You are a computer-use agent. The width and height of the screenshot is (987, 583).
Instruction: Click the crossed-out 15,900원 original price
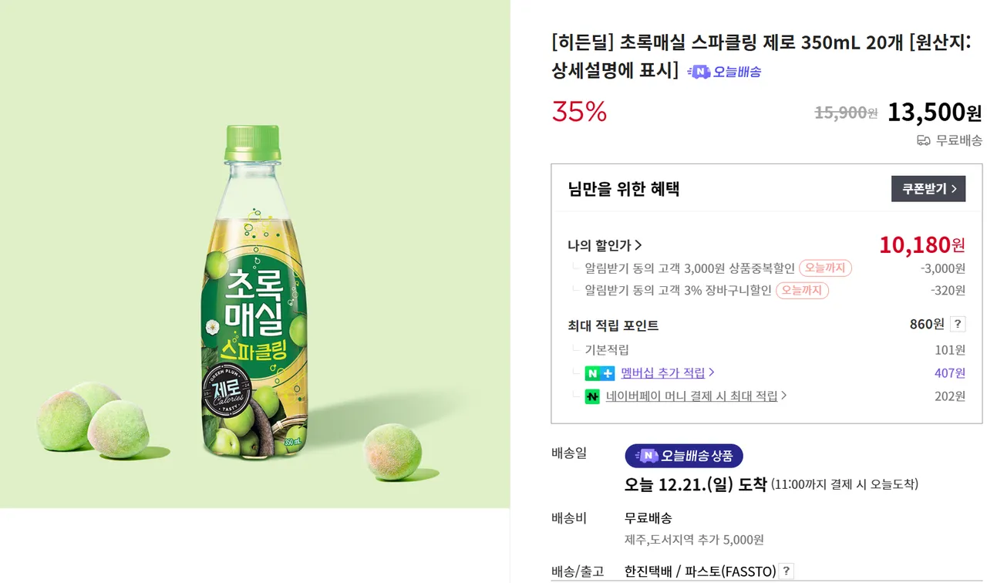coord(846,113)
